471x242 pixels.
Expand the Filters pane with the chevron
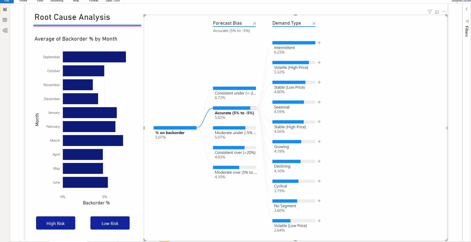pyautogui.click(x=467, y=9)
